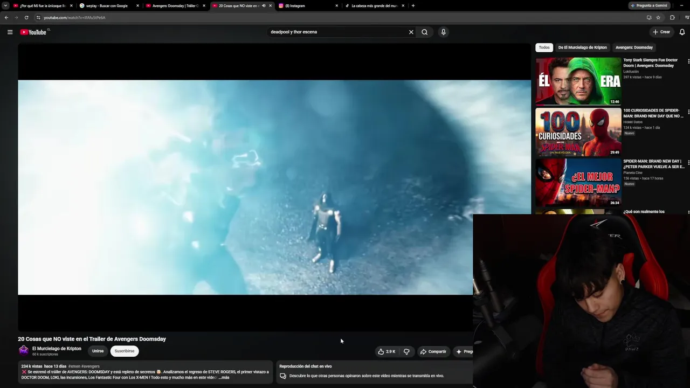
Task: Open the Tony Stark Doctor Doom thumbnail
Action: point(578,81)
